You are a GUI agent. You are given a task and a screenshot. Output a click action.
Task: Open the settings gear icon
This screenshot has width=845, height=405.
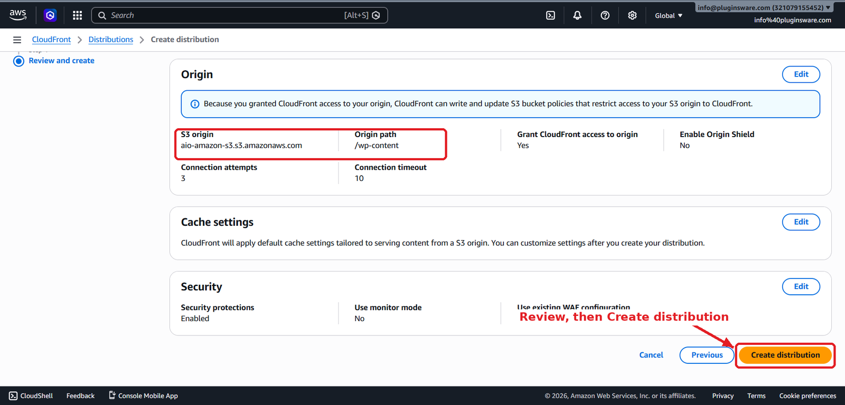pos(632,15)
